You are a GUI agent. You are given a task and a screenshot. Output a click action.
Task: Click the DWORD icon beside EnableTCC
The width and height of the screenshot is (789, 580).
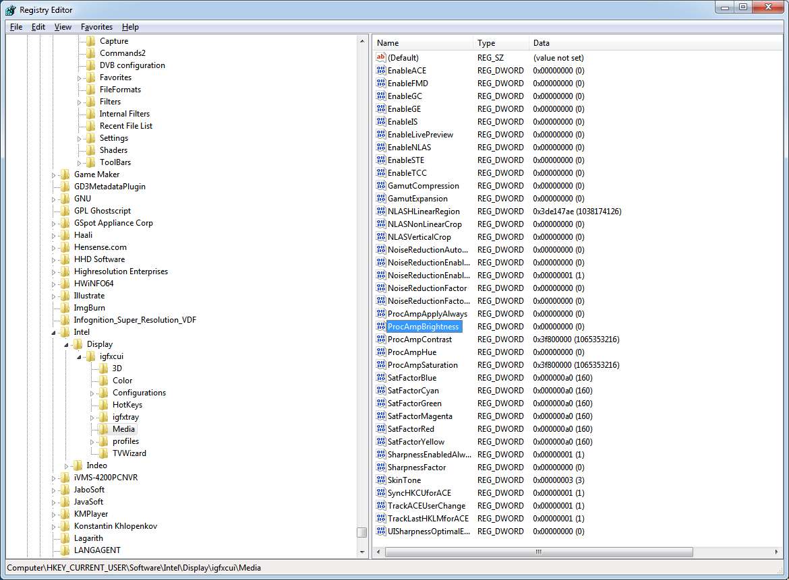381,173
